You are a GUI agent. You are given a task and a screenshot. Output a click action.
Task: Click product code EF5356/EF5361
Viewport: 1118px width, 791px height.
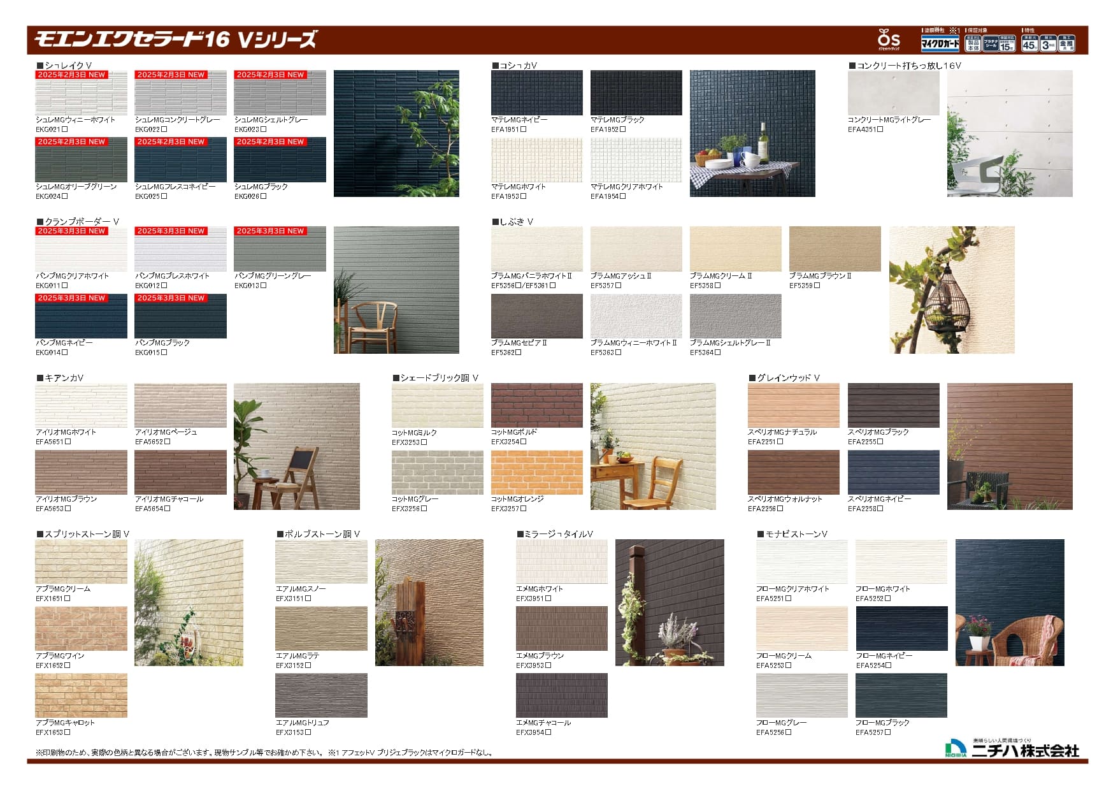coord(523,286)
